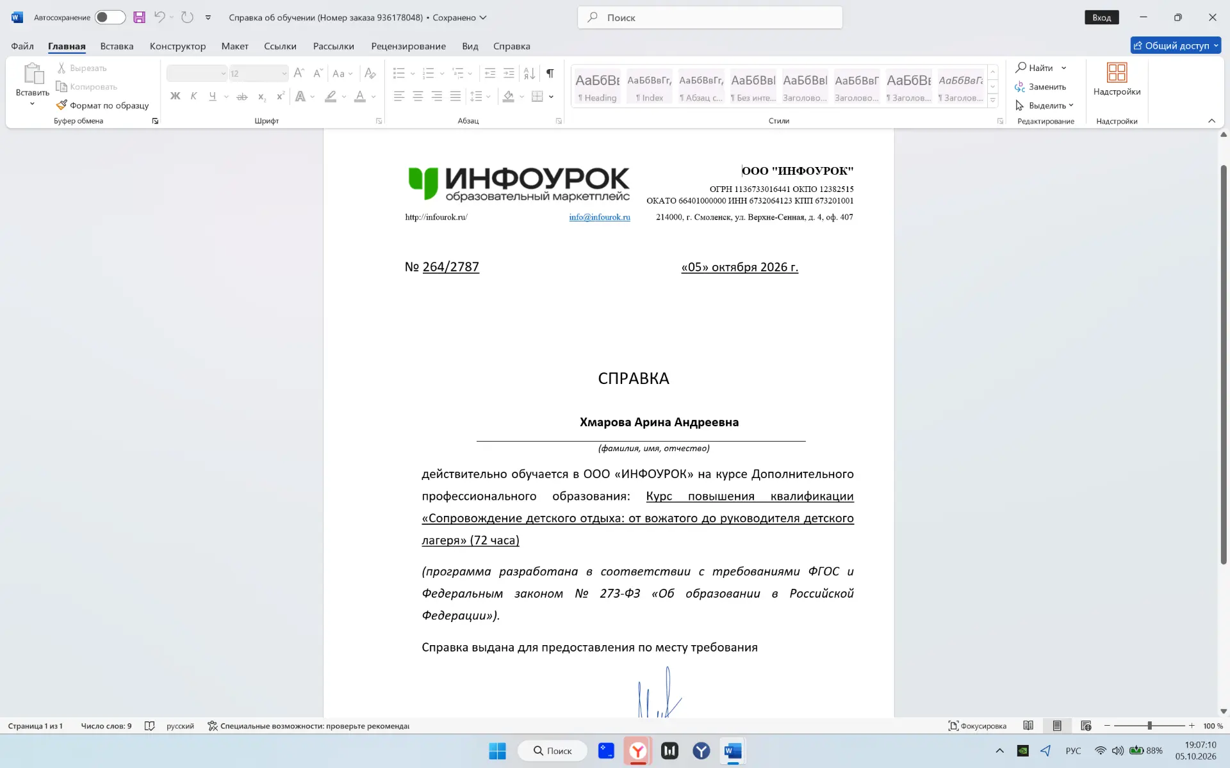
Task: Click in the Поиск search field at top
Action: [x=710, y=17]
